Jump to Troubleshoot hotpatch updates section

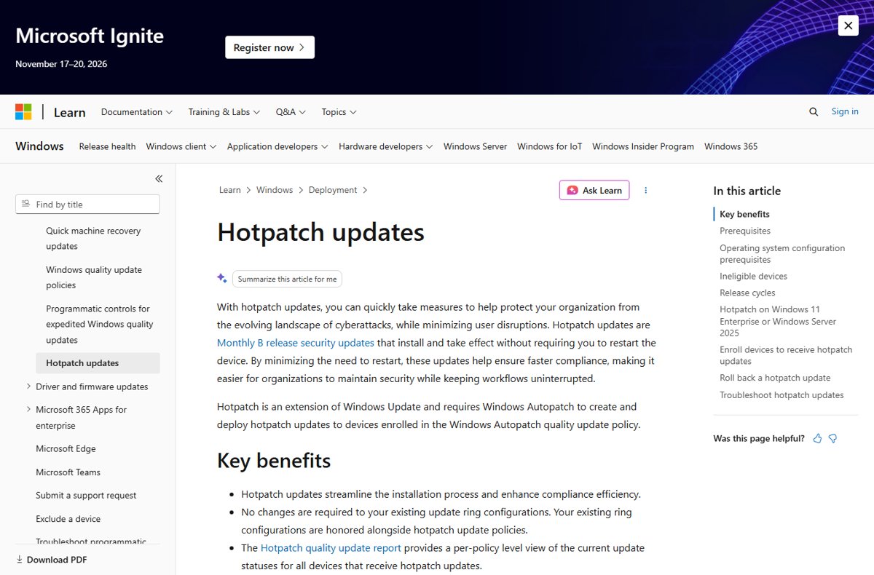782,395
